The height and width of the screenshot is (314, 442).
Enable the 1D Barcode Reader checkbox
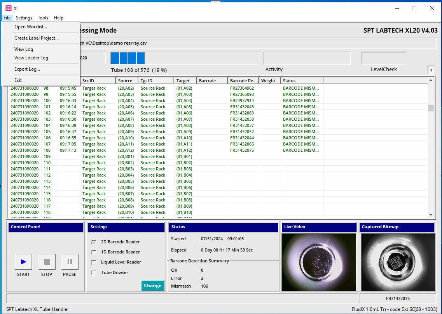tap(94, 252)
